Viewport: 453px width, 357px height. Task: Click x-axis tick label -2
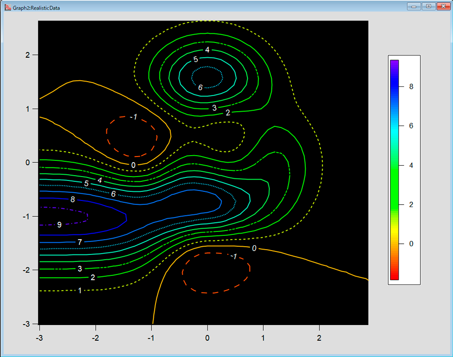95,337
